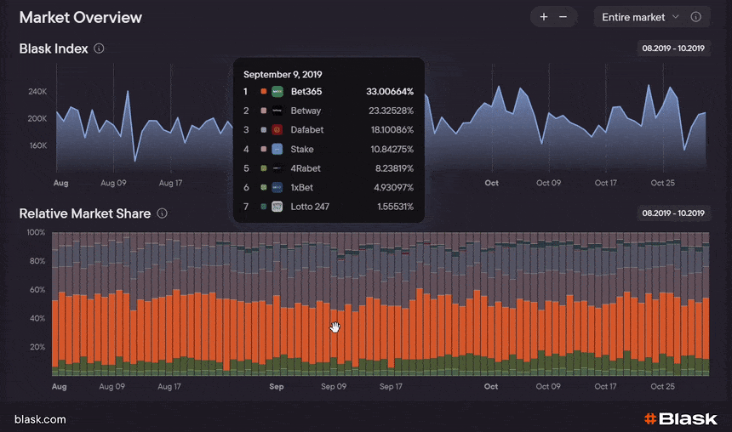Click the Blask Index info icon

pyautogui.click(x=100, y=48)
